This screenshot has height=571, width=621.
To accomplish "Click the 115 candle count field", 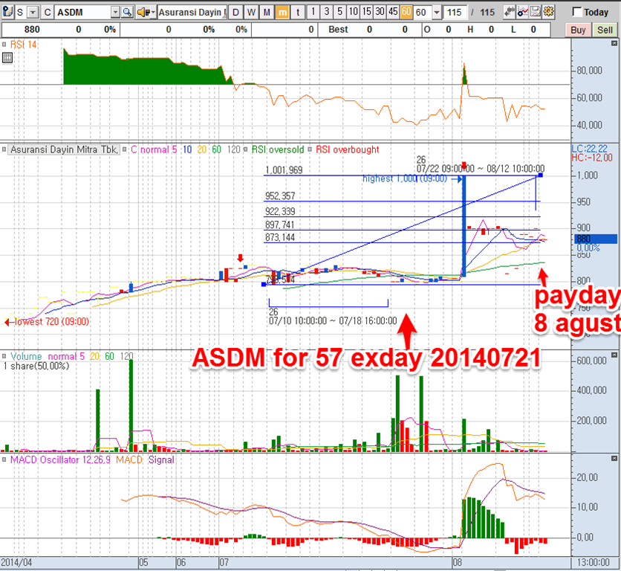I will 455,13.
